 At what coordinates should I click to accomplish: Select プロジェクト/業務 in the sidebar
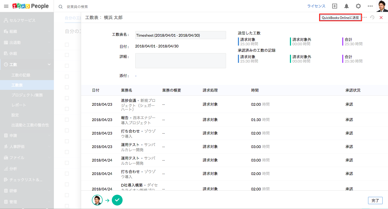[27, 95]
